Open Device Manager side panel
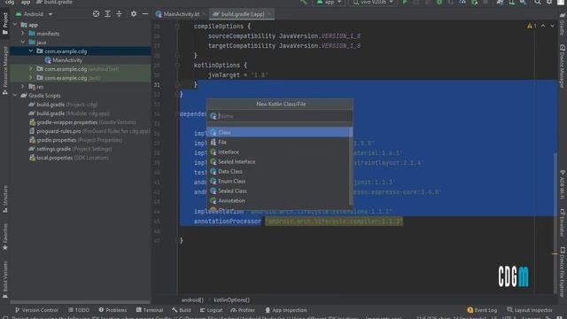Screen dimensions: 567x319 [563, 66]
